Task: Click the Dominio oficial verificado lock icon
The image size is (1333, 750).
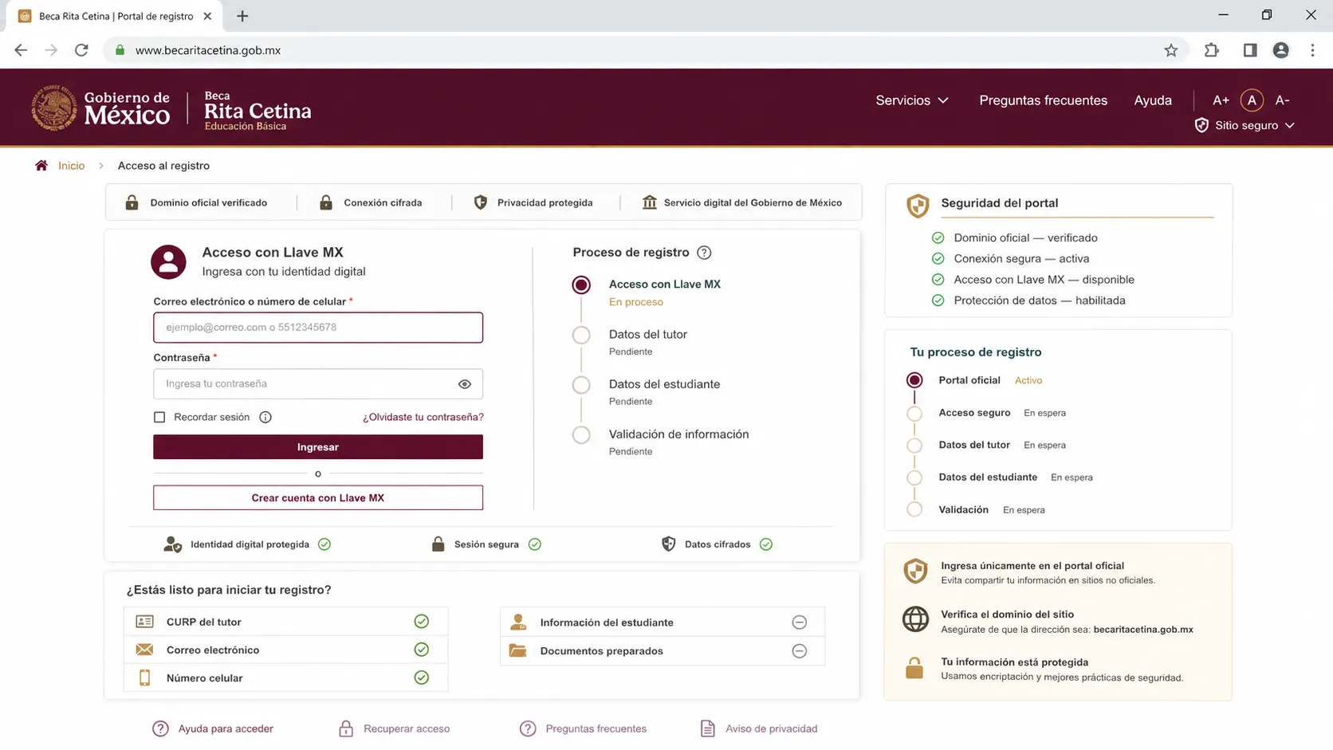Action: coord(132,202)
